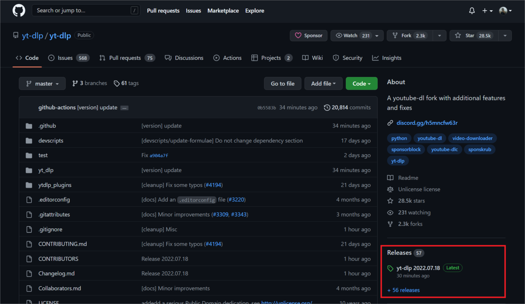Screen dimensions: 525x304
Task: Open pull request #3220 link
Action: 236,200
